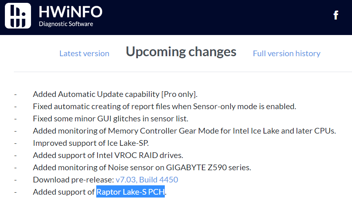Switch to the Latest version tab
The image size is (352, 202).
84,53
